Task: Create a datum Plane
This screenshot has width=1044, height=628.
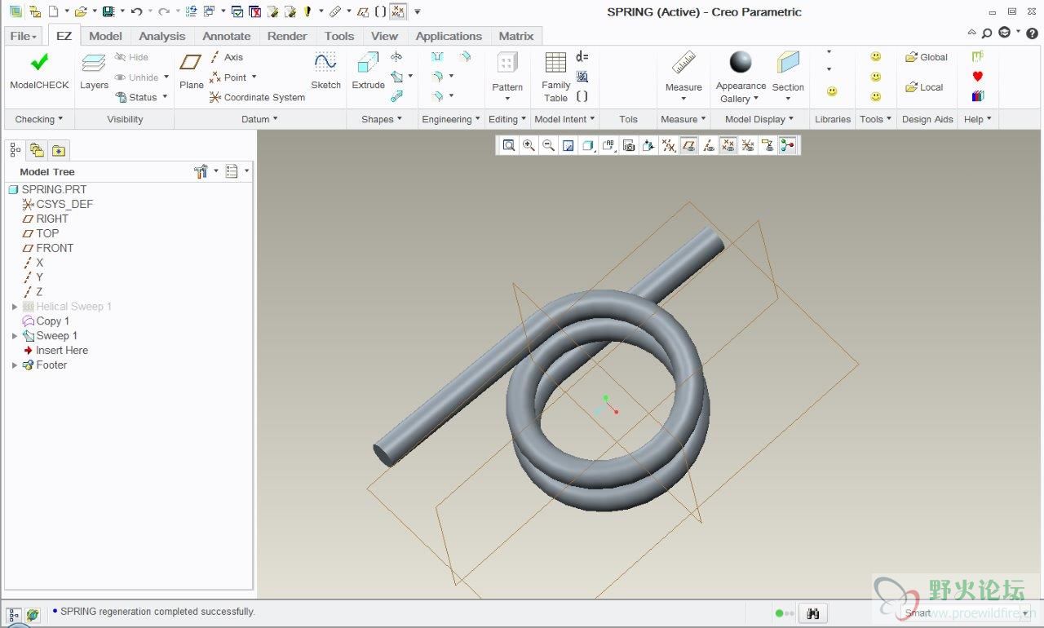Action: coord(192,70)
